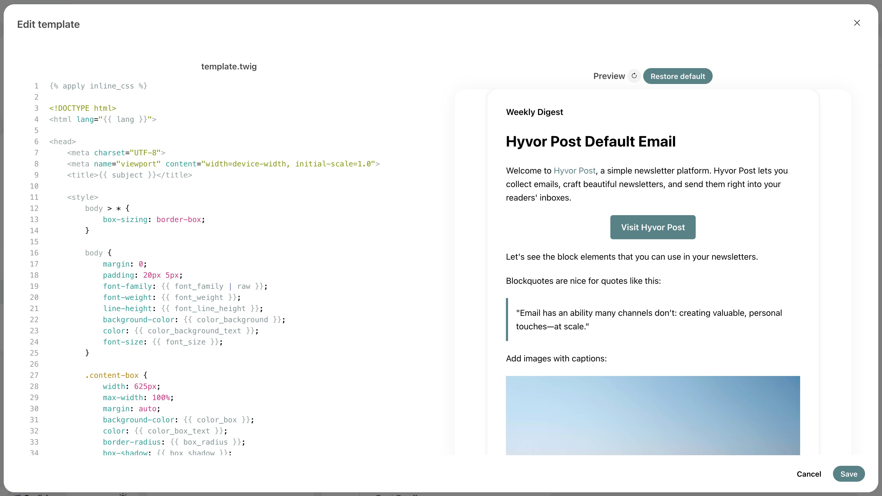882x496 pixels.
Task: Click the Visit Hyvor Post button
Action: (652, 227)
